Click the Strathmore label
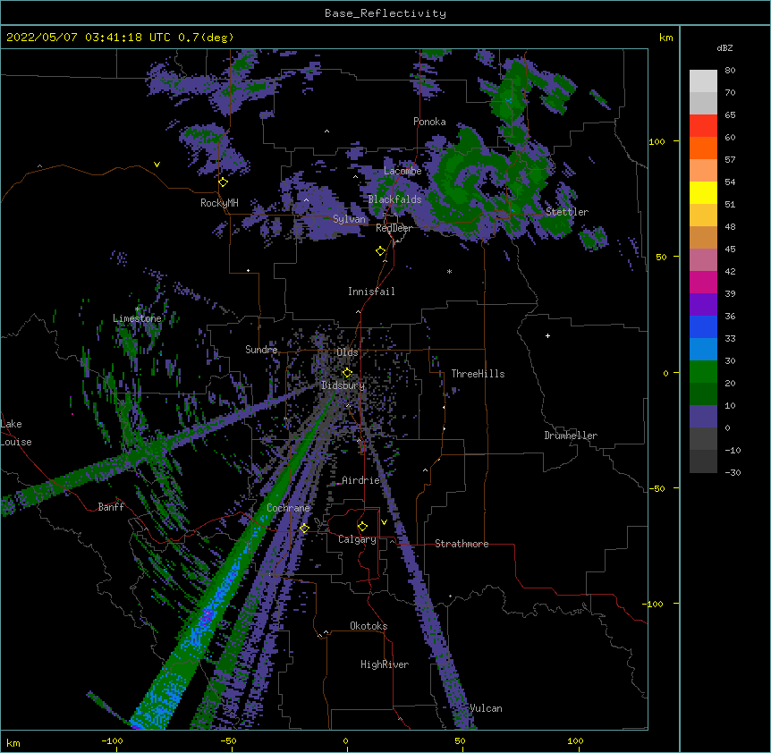This screenshot has width=771, height=753. [462, 544]
